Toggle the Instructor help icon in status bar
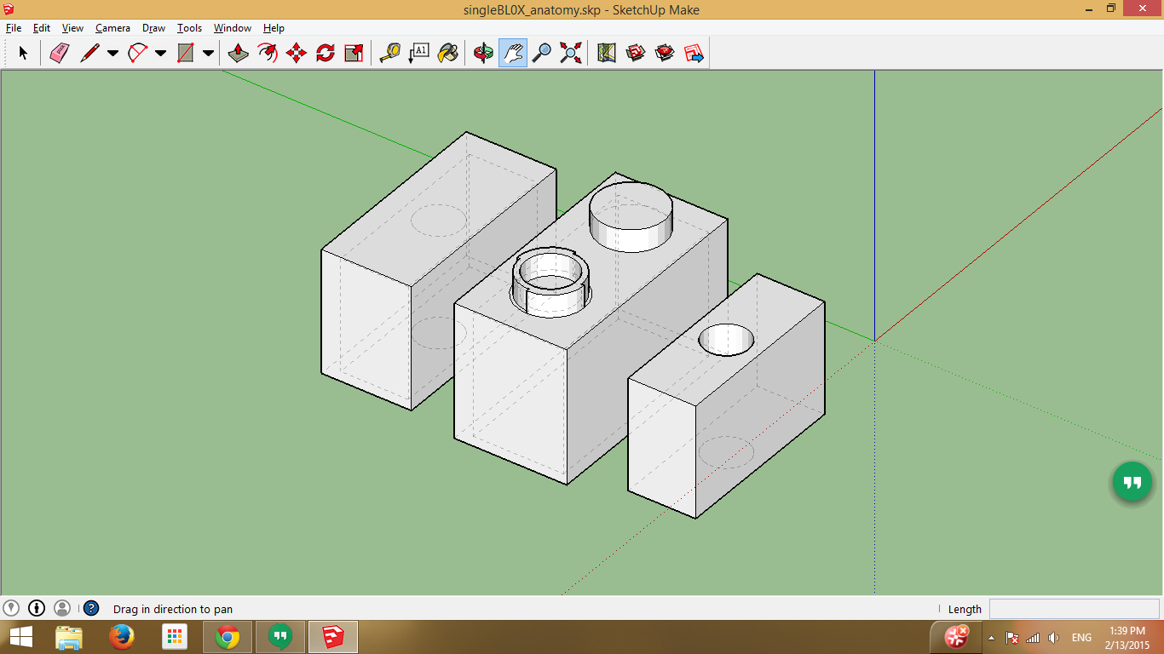 91,608
